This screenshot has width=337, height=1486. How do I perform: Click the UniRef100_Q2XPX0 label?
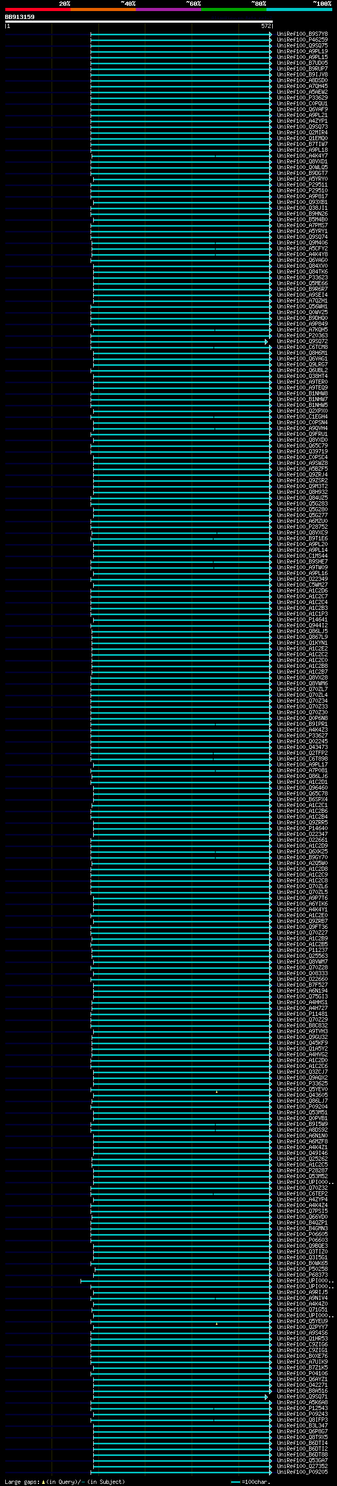[x=302, y=411]
